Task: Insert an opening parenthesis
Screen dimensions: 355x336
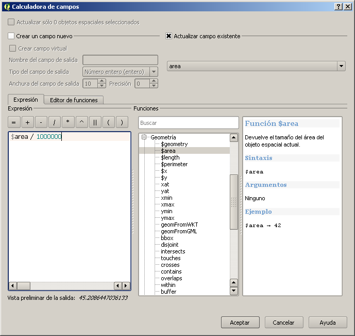Action: (x=108, y=122)
